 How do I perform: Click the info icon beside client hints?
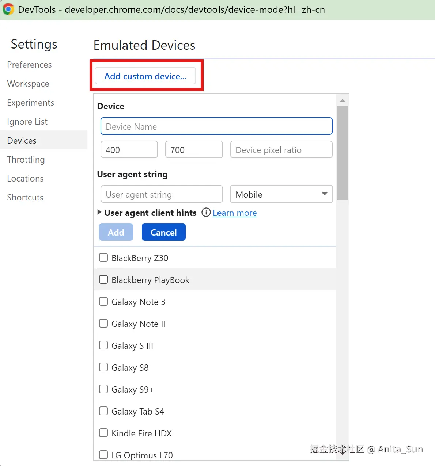click(206, 213)
